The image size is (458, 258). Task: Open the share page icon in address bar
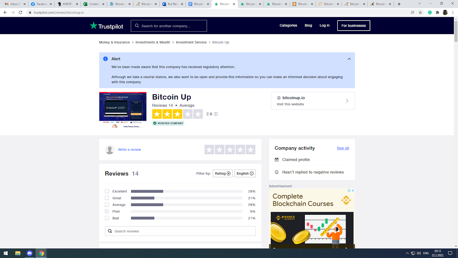tap(412, 12)
